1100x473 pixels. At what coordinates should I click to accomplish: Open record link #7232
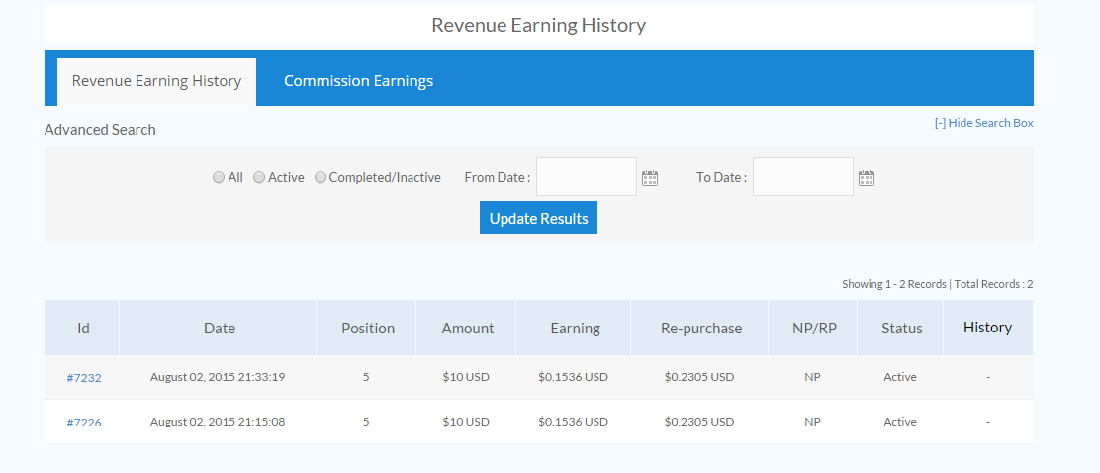[x=84, y=378]
